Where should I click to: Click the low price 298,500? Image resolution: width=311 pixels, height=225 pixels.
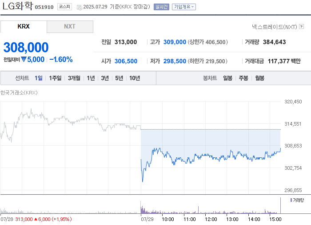pyautogui.click(x=175, y=61)
